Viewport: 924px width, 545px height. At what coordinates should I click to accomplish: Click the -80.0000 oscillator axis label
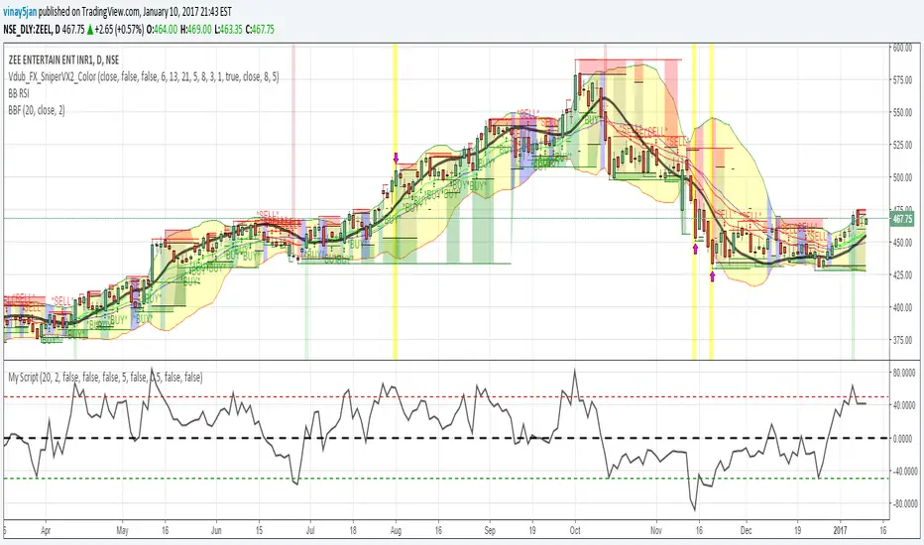coord(904,503)
